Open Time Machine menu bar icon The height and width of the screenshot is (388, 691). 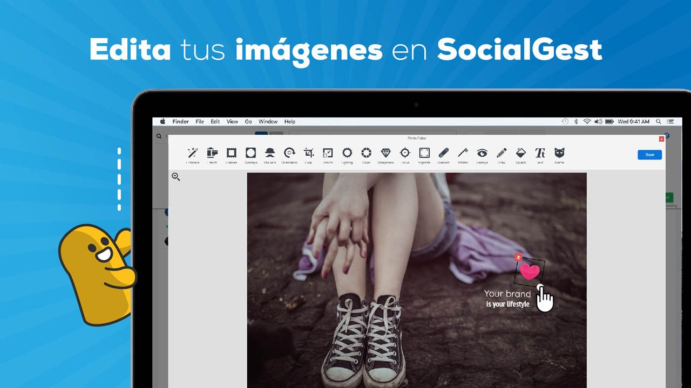pyautogui.click(x=565, y=122)
